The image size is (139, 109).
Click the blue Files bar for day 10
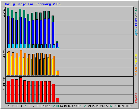(x=45, y=31)
